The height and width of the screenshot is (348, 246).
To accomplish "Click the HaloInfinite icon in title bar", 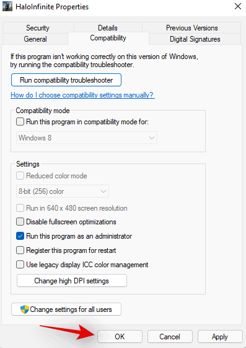I will tap(7, 7).
